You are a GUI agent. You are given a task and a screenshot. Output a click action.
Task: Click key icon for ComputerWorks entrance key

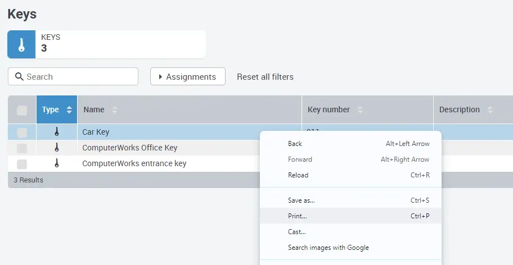click(x=56, y=163)
